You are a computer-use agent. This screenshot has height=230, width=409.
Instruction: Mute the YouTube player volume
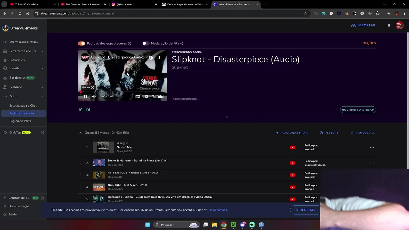[94, 96]
